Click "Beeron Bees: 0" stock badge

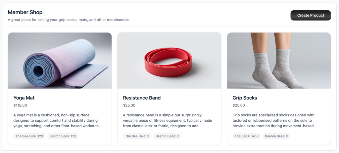(x=277, y=136)
